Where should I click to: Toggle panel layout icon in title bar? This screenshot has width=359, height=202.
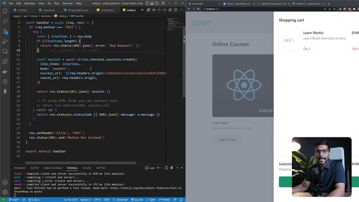[x=152, y=3]
